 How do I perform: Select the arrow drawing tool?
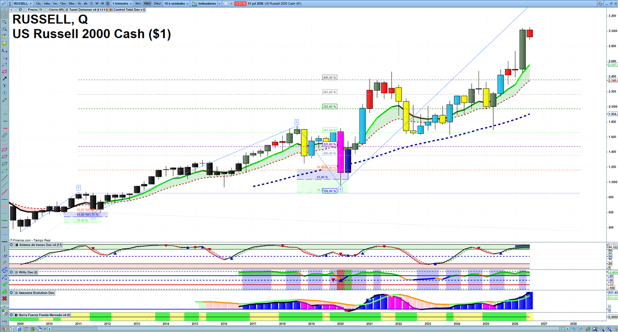click(5, 79)
